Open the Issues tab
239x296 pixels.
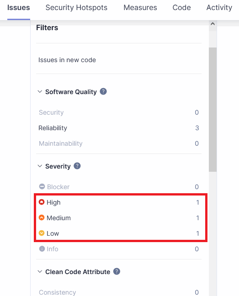click(18, 8)
